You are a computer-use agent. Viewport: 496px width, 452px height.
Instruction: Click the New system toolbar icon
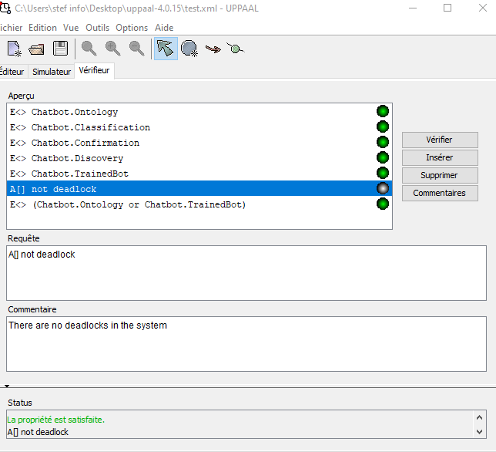pos(14,49)
